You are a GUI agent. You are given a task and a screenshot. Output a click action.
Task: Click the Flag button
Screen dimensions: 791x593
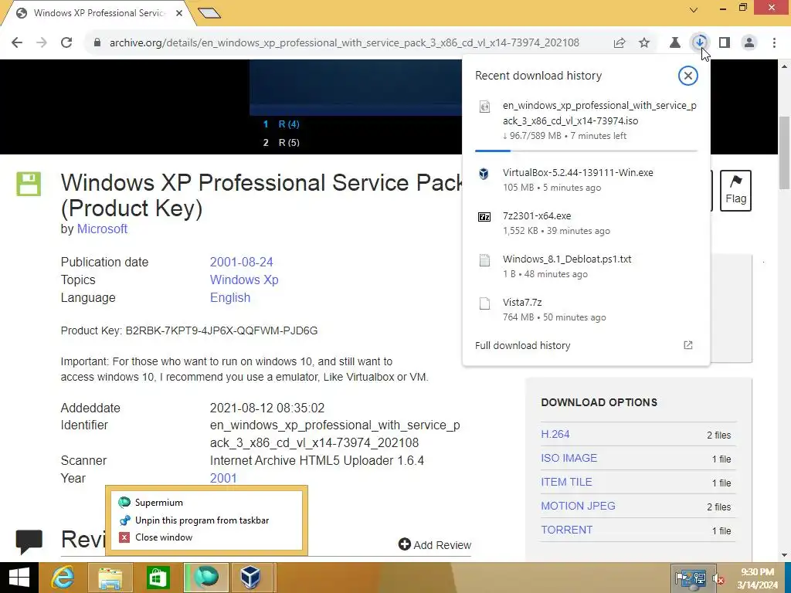(x=735, y=191)
